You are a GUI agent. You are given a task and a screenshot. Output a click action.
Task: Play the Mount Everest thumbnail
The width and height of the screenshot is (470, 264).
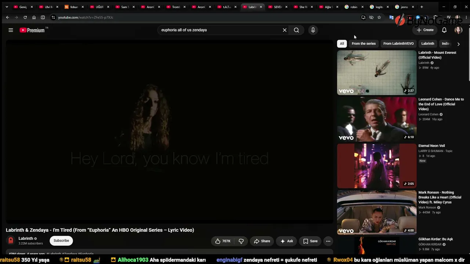coord(377,73)
